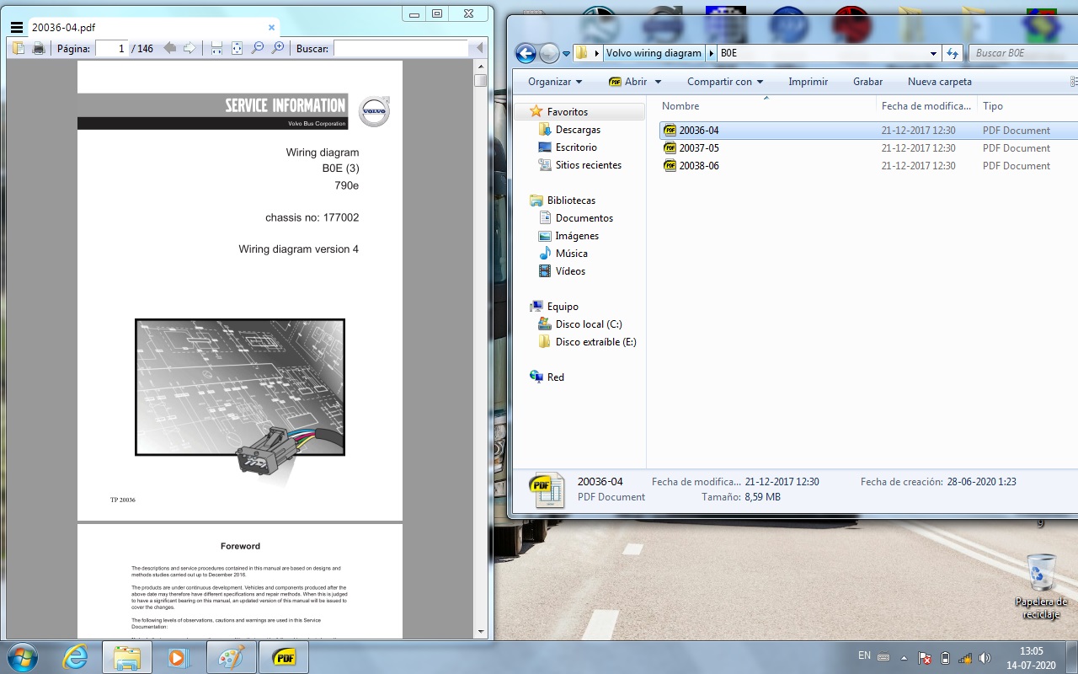Click the Buscar search field in PDF viewer

coord(401,49)
